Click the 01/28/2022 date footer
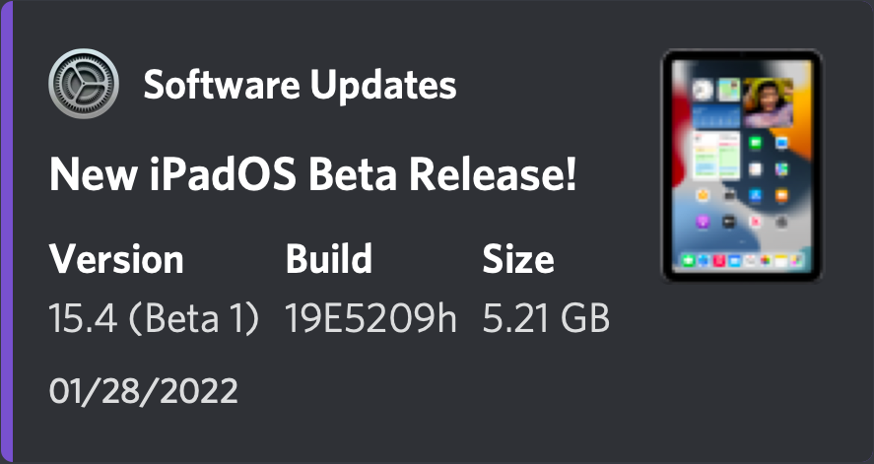Screen dimensions: 874x464 (143, 390)
